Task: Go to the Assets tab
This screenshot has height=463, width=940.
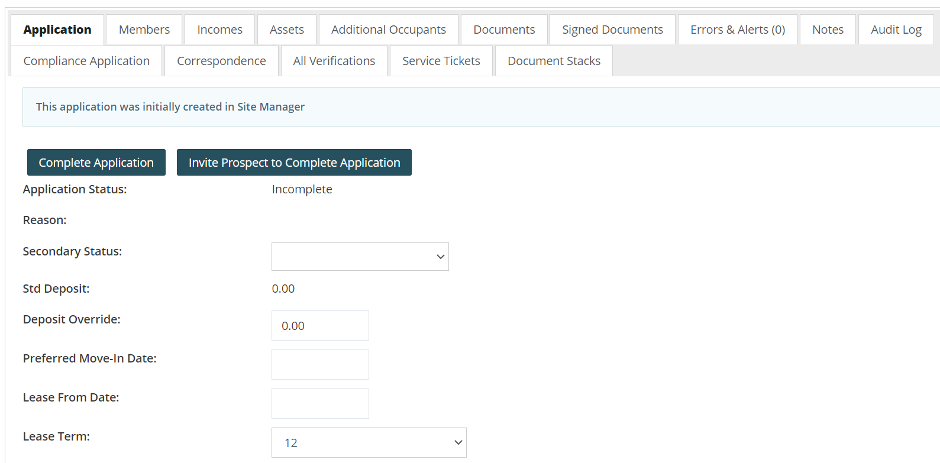Action: coord(286,30)
